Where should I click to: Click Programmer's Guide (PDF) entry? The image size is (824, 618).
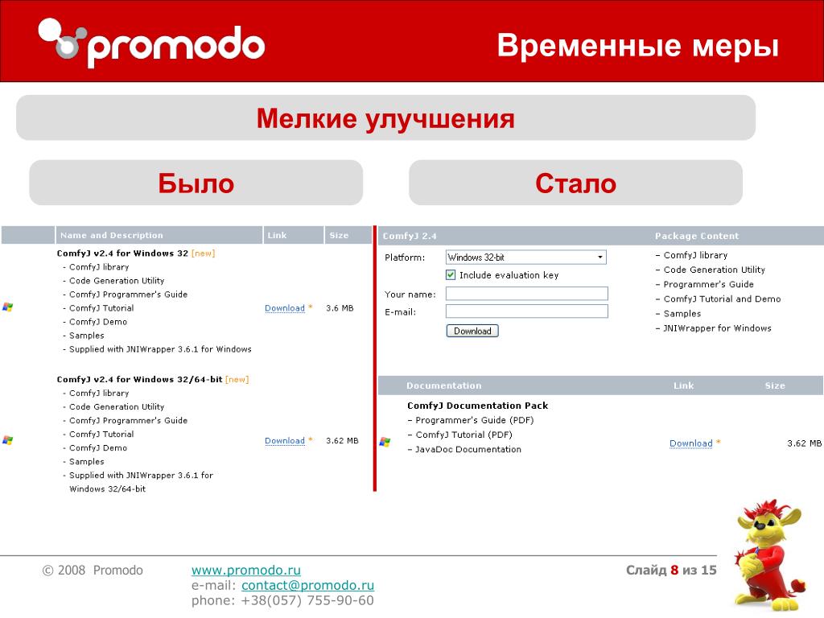pyautogui.click(x=475, y=420)
